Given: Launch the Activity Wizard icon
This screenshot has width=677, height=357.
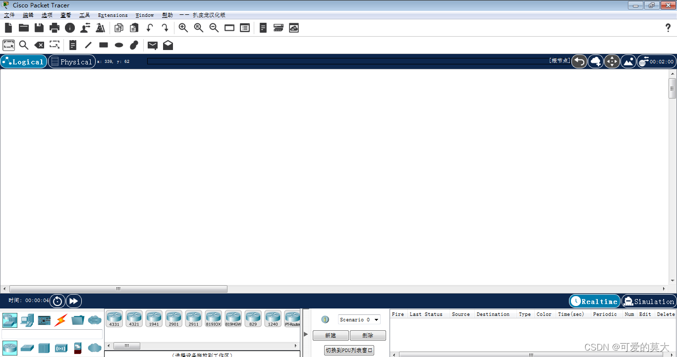Looking at the screenshot, I should pyautogui.click(x=85, y=28).
